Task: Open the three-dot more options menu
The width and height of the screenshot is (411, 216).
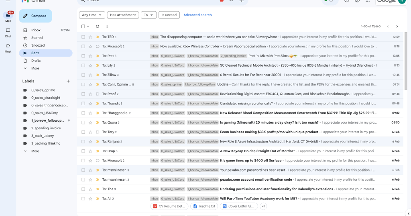Action: pyautogui.click(x=107, y=26)
